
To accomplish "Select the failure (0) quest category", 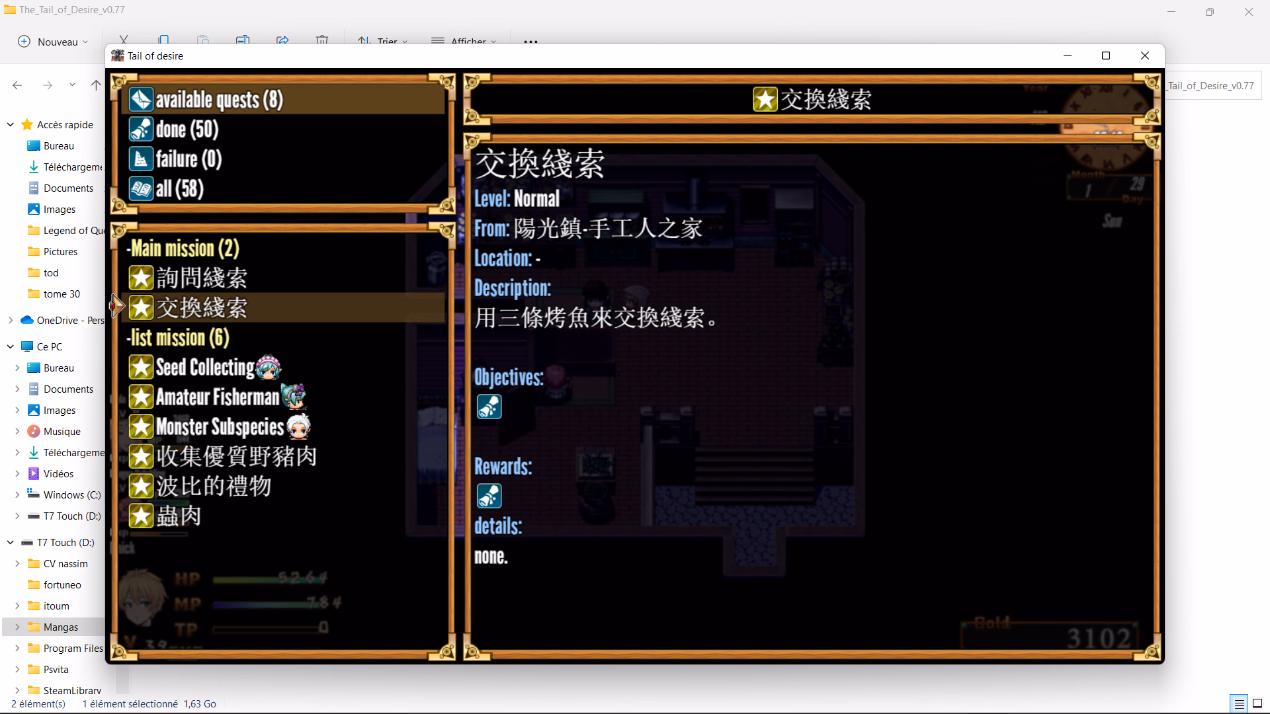I will pyautogui.click(x=284, y=159).
